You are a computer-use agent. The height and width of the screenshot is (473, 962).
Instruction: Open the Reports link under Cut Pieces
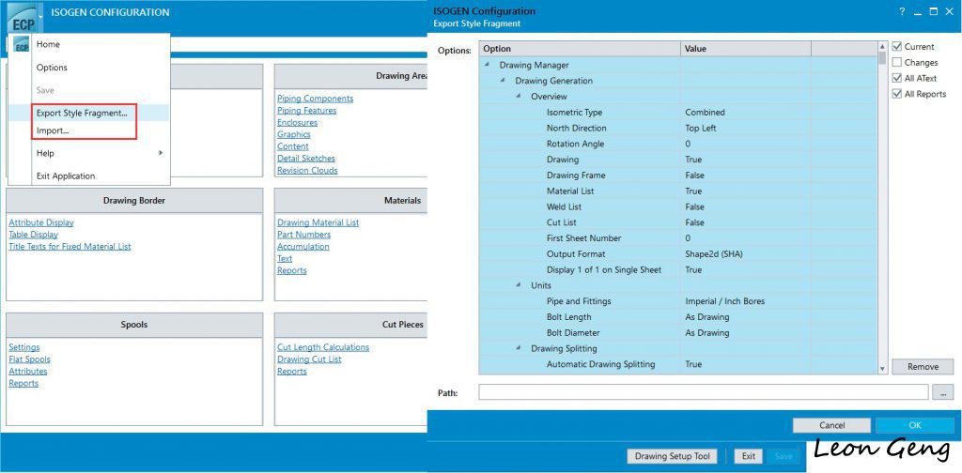(x=292, y=372)
